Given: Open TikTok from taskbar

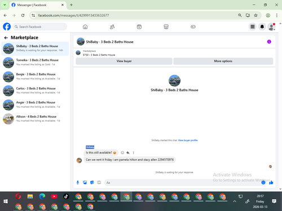Looking at the screenshot, I should (66, 196).
